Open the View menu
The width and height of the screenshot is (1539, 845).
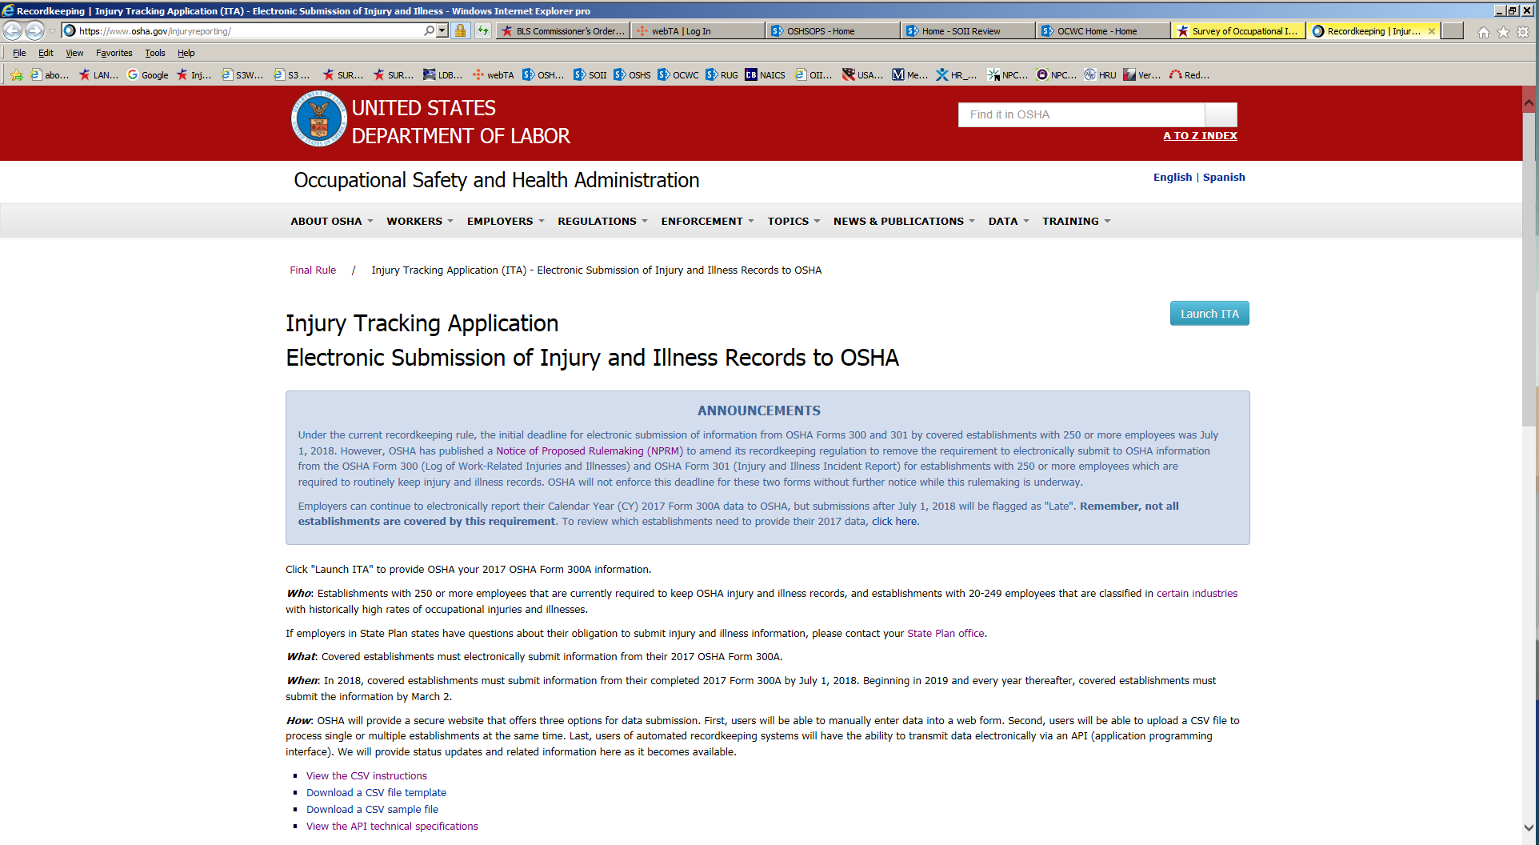[74, 53]
